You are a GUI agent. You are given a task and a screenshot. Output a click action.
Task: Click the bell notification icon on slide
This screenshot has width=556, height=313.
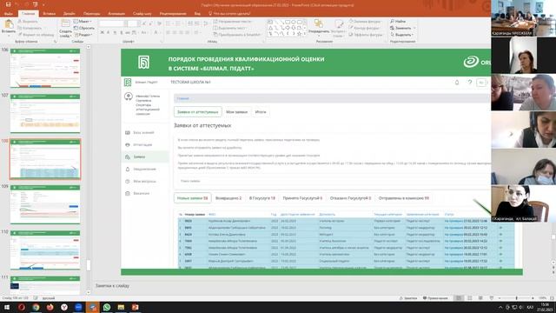(x=457, y=83)
